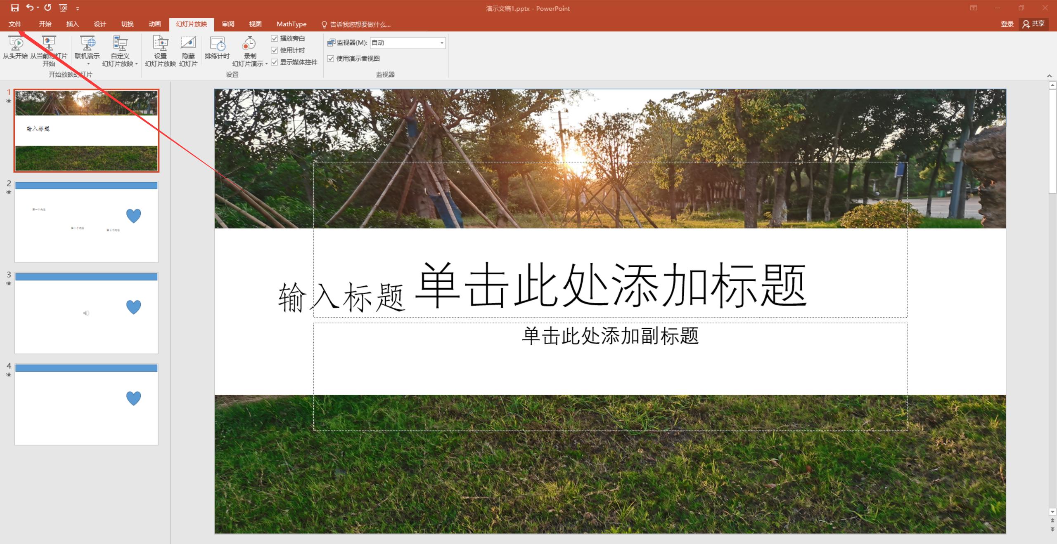
Task: Click the Share (共享) person icon
Action: (x=1026, y=24)
